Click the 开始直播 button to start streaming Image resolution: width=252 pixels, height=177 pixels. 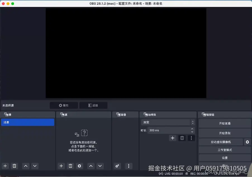click(225, 123)
